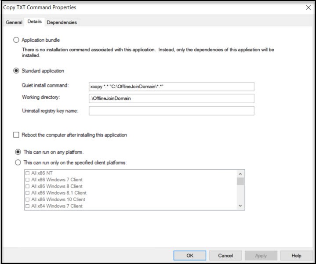Click the Working directory input box

click(171, 98)
